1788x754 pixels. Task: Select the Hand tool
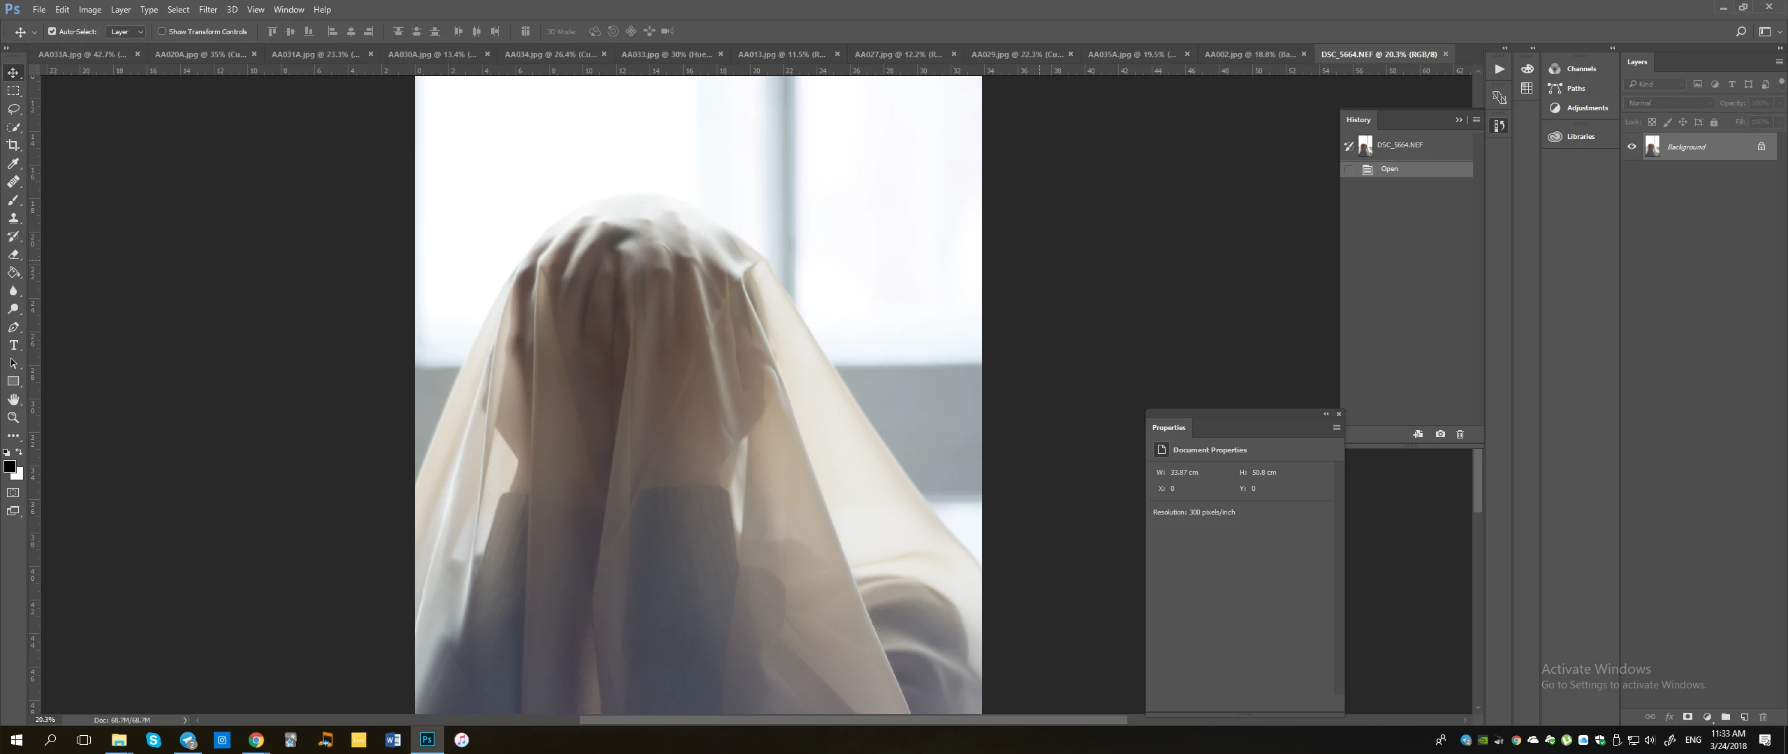click(x=13, y=400)
